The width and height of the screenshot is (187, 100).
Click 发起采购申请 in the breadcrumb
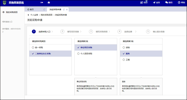click(61, 15)
